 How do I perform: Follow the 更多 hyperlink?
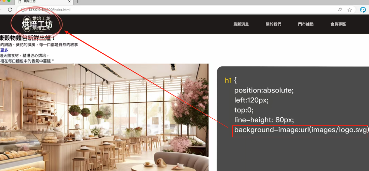click(x=4, y=50)
